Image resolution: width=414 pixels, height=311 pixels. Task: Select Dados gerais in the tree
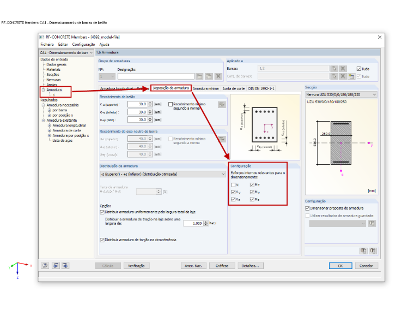(57, 64)
